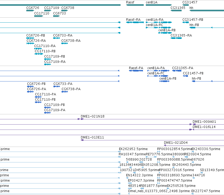Screen dimensions: 224x195
Task: Select the CG17110-RB transcript label
Action: pos(45,51)
